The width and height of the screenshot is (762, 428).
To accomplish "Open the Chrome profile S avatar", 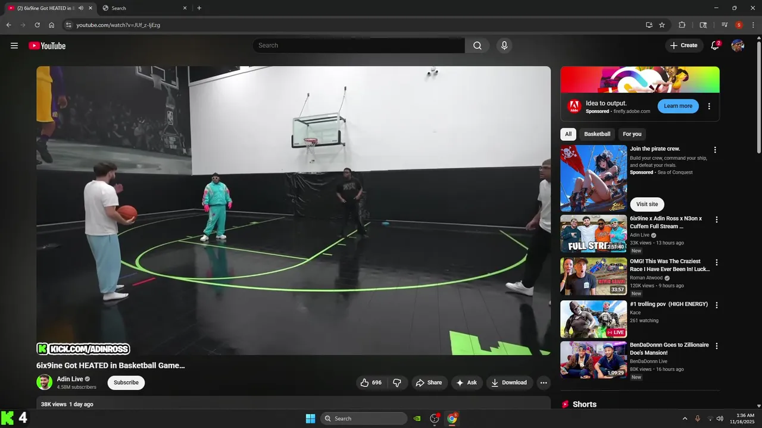I will pos(739,25).
